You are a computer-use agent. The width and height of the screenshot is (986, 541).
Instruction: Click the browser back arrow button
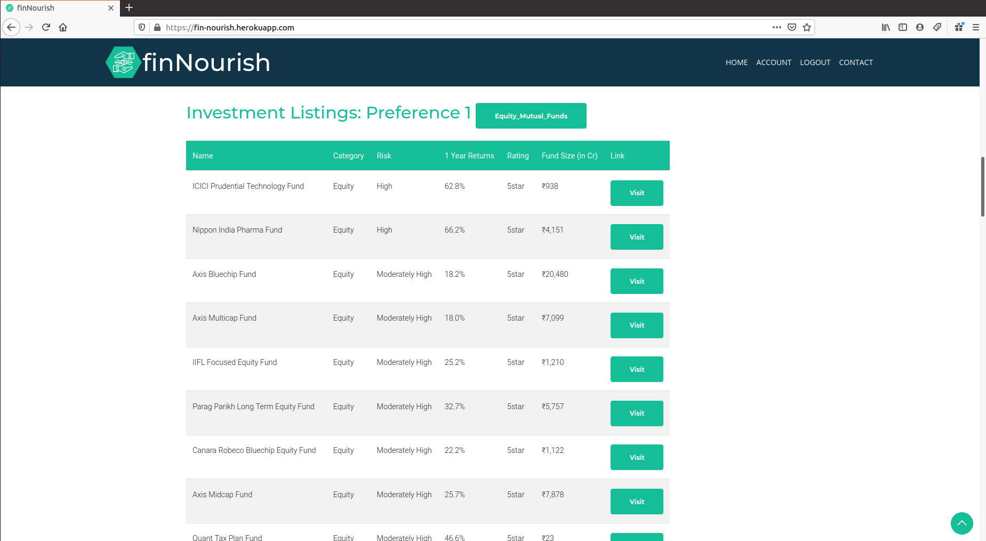click(11, 27)
